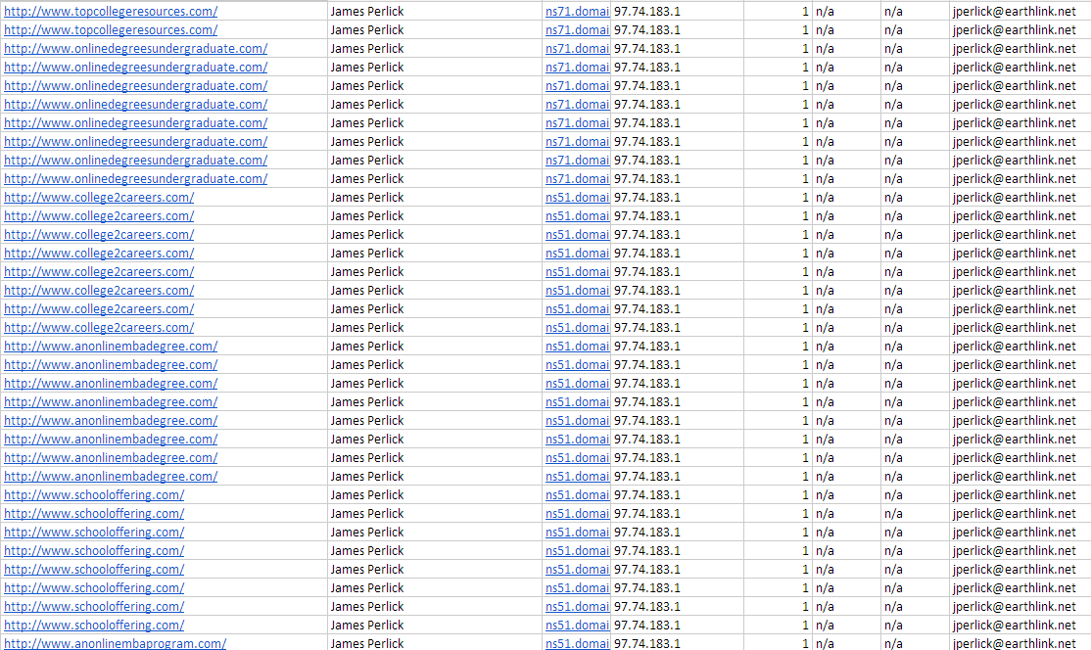
Task: Open the last anonlinembadegree.com link
Action: tap(111, 476)
